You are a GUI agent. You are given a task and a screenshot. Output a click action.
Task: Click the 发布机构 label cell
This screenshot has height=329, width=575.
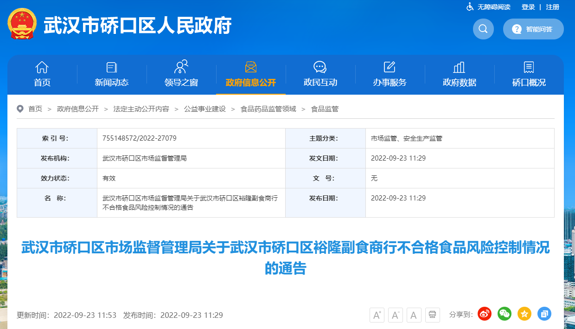[57, 158]
